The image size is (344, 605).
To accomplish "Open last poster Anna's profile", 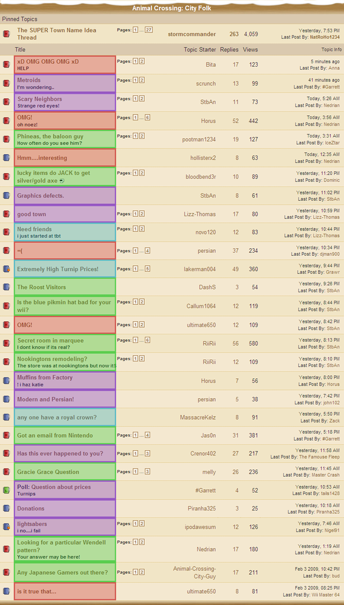I will coord(335,68).
